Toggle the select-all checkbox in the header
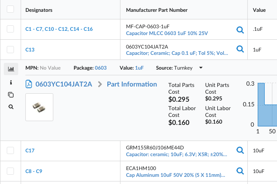 pyautogui.click(x=11, y=10)
